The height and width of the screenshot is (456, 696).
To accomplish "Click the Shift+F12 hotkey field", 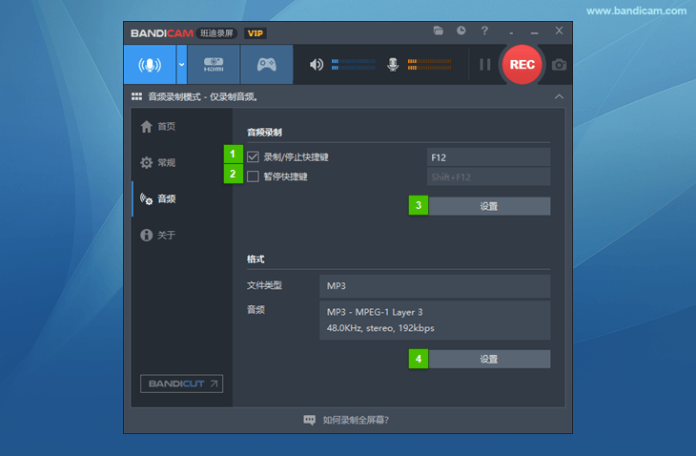I will pos(489,176).
